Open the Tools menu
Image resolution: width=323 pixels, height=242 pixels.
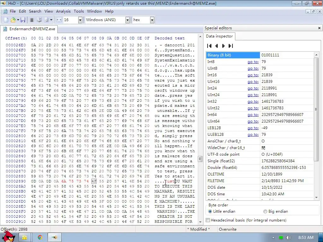79,11
